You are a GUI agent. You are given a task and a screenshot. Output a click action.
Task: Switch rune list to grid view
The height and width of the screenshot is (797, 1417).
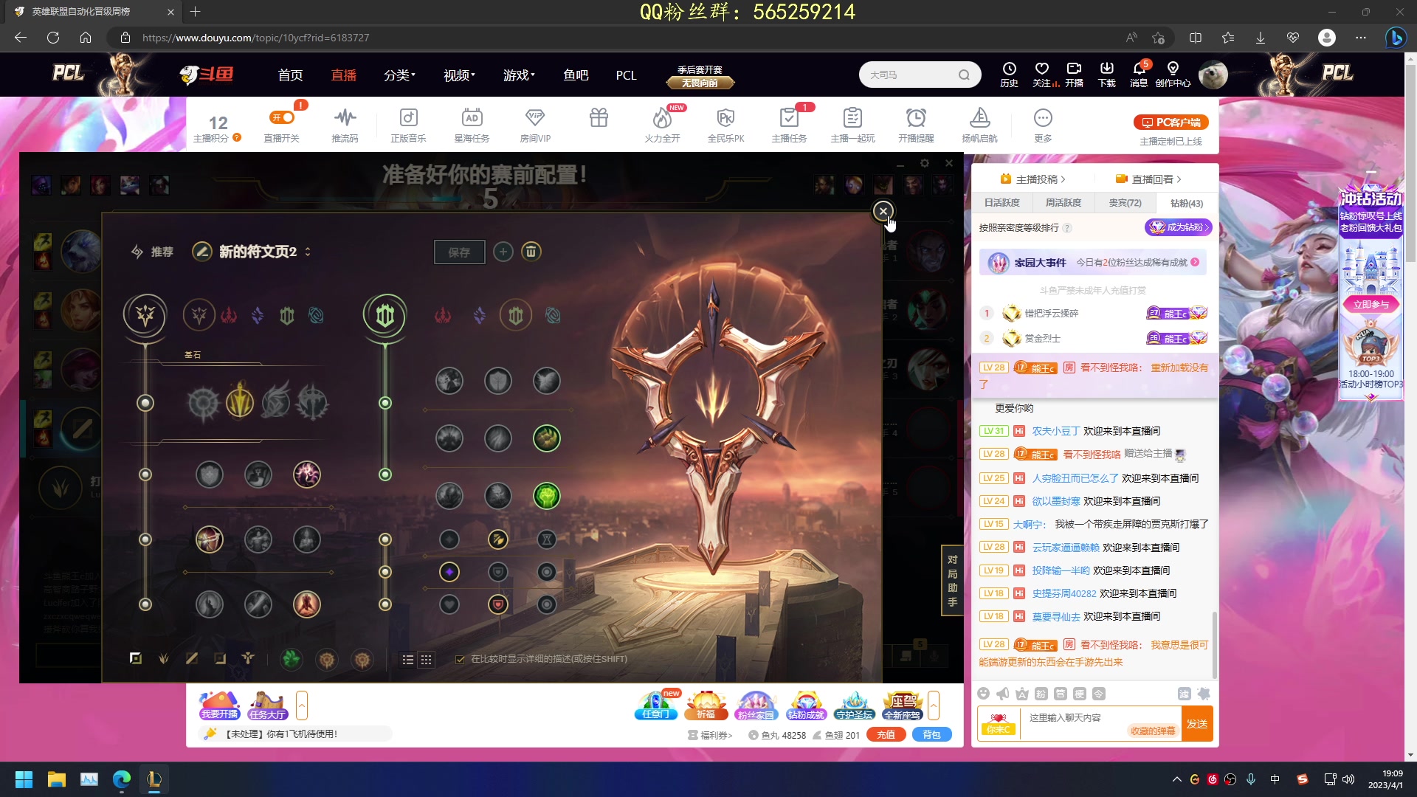(x=427, y=659)
